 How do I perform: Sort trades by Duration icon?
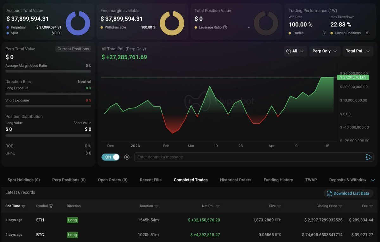[x=156, y=206]
